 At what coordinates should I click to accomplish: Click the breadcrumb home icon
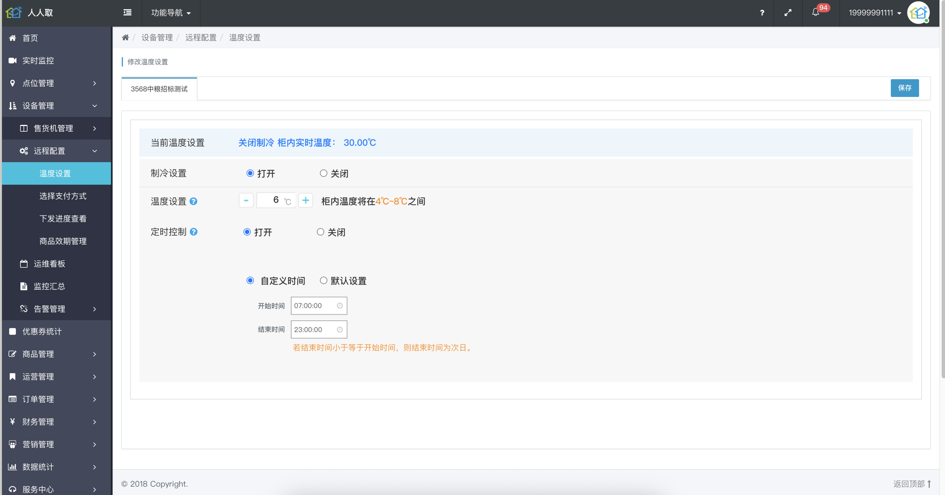(x=126, y=37)
